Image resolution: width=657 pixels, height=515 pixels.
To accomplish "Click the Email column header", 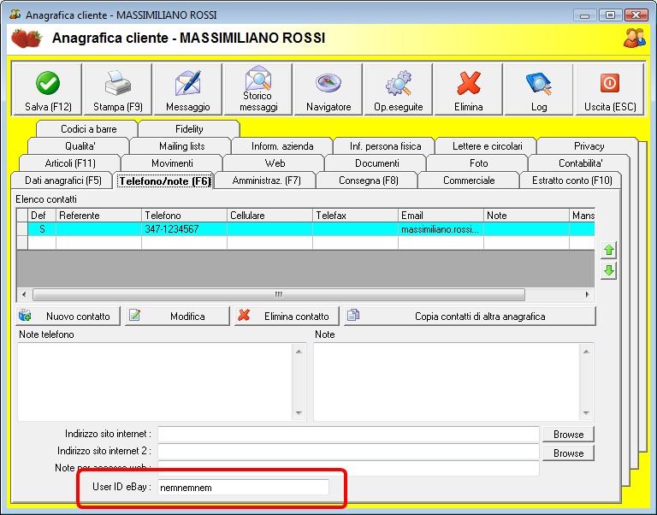I will tap(441, 216).
